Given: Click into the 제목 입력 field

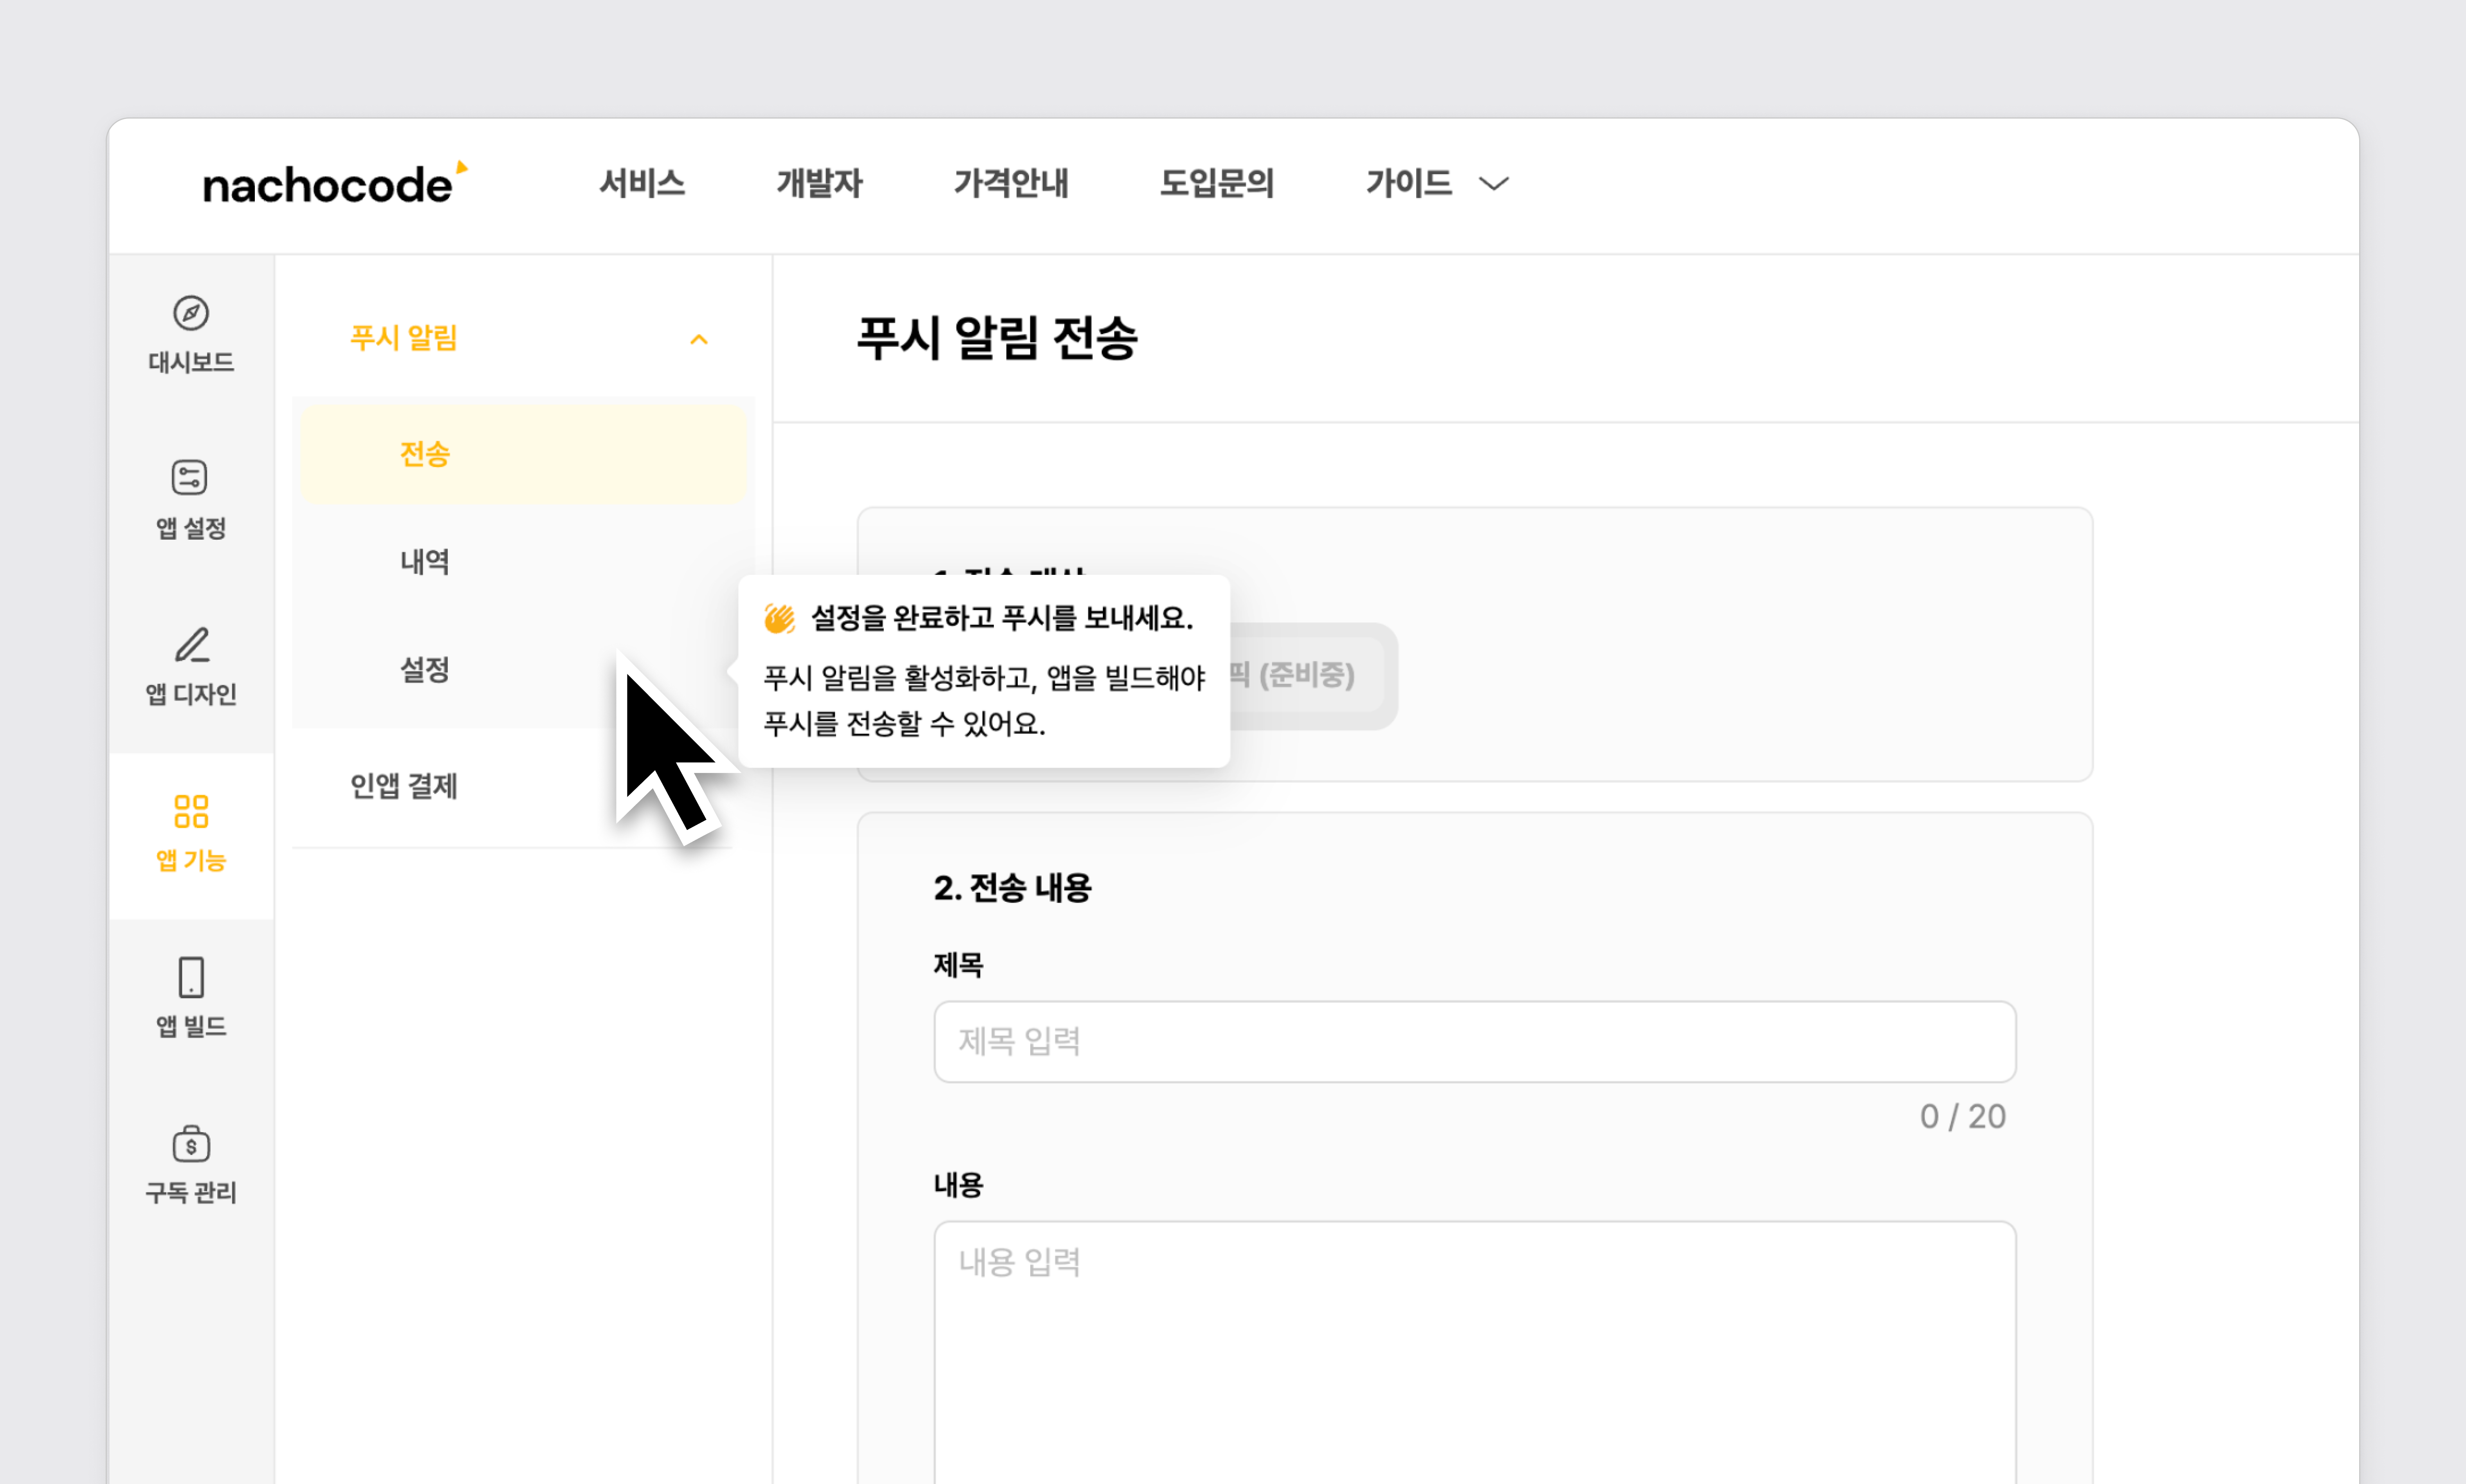Looking at the screenshot, I should 1474,1041.
